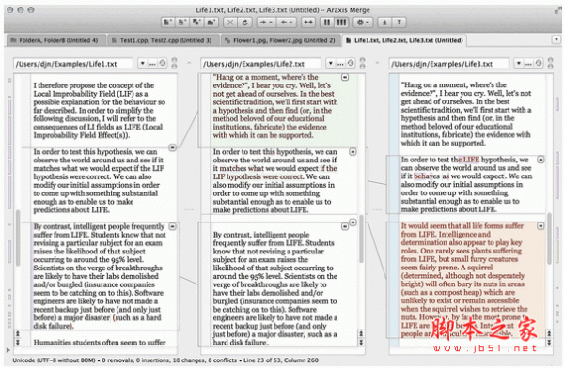Jump to previous change with left-arrow button
Image resolution: width=564 pixels, height=368 pixels.
coord(287,23)
